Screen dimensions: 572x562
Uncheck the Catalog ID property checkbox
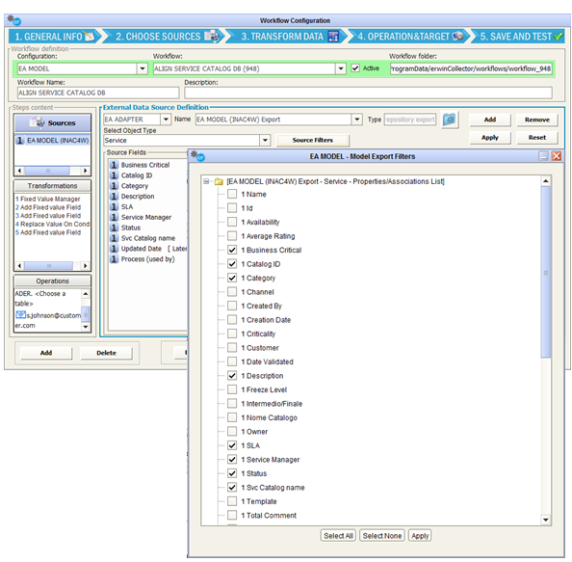[x=232, y=264]
